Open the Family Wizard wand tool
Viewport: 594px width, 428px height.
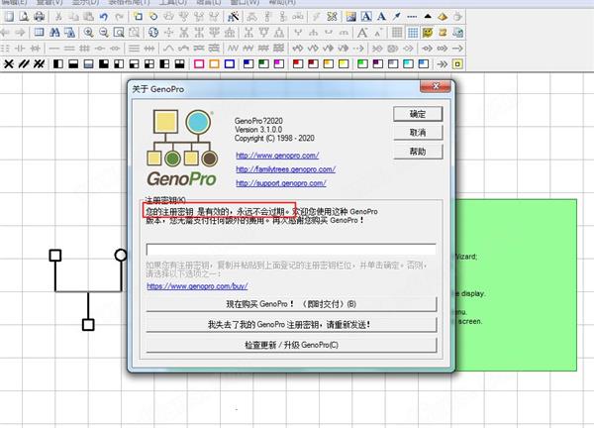point(234,16)
